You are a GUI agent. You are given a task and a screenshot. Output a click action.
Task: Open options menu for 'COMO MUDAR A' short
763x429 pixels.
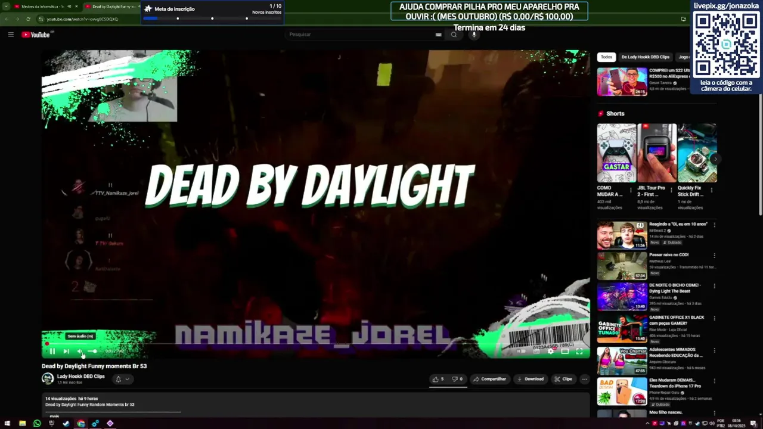pos(631,190)
